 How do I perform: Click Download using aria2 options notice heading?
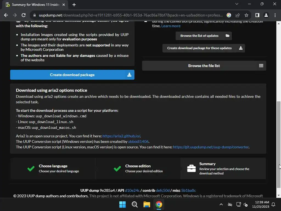[x=51, y=90]
